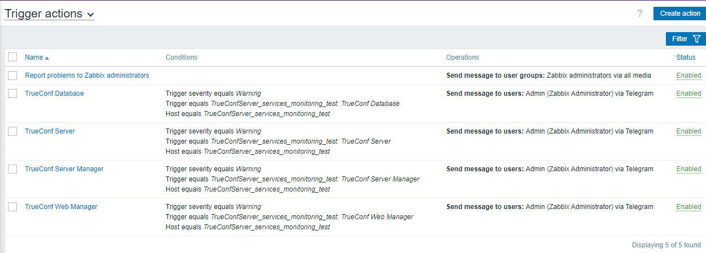Tick the select-all checkbox in the header
706x253 pixels.
12,57
